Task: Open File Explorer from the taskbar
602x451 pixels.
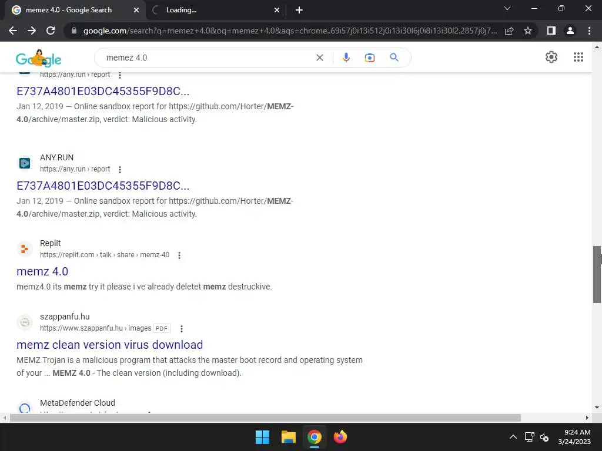Action: [x=288, y=437]
